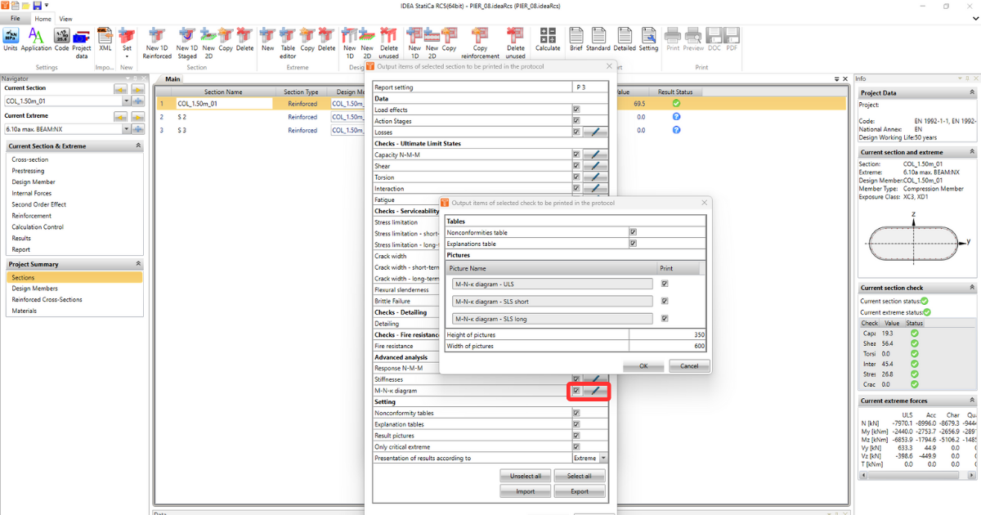Open the Units settings
The height and width of the screenshot is (515, 981).
point(10,38)
